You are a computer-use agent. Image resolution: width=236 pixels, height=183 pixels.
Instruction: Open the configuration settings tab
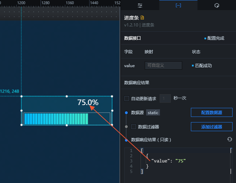140,6
